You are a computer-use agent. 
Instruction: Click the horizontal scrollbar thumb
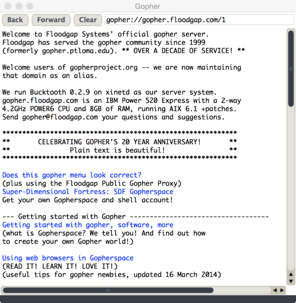108,290
